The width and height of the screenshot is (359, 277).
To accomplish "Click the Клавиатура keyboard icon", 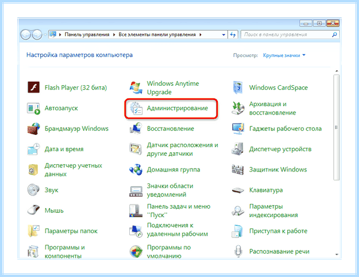I will (238, 190).
